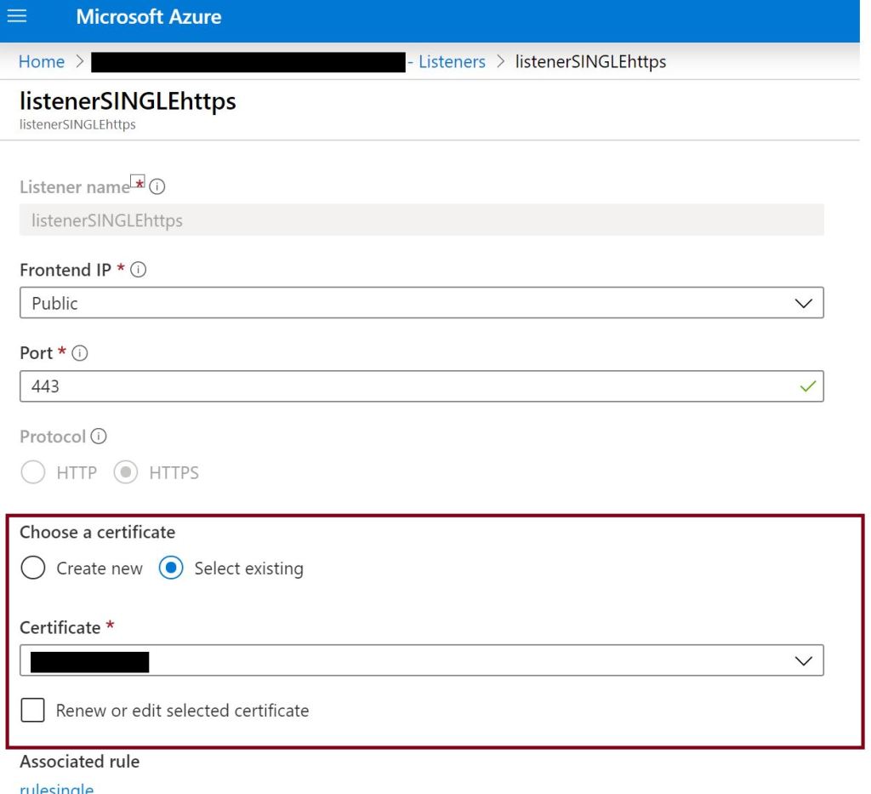The image size is (871, 794).
Task: Open the Certificate dropdown list
Action: click(802, 661)
